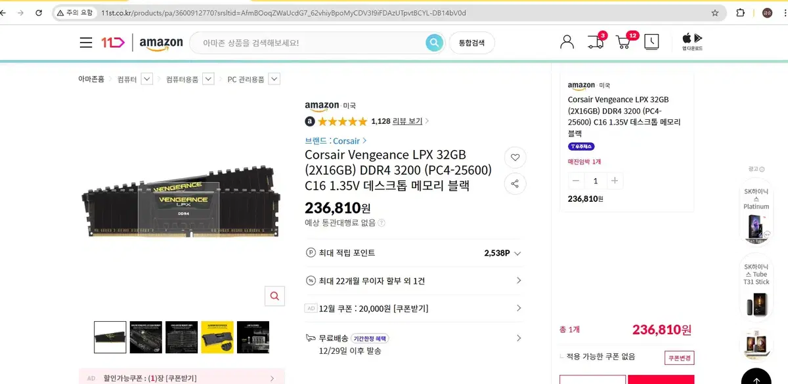The image size is (788, 384).
Task: Expand the 컴퓨터 breadcrumb dropdown
Action: tap(146, 79)
